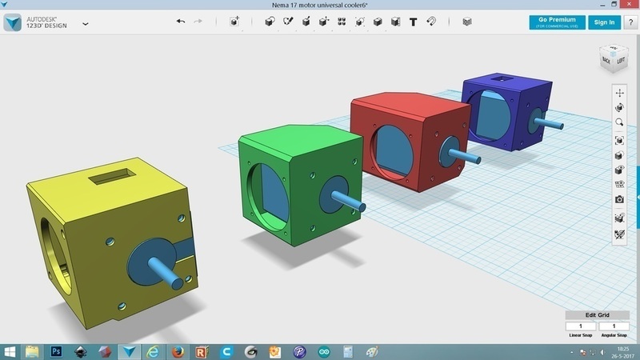Open the solid display options icon
This screenshot has height=360, width=640.
(619, 155)
